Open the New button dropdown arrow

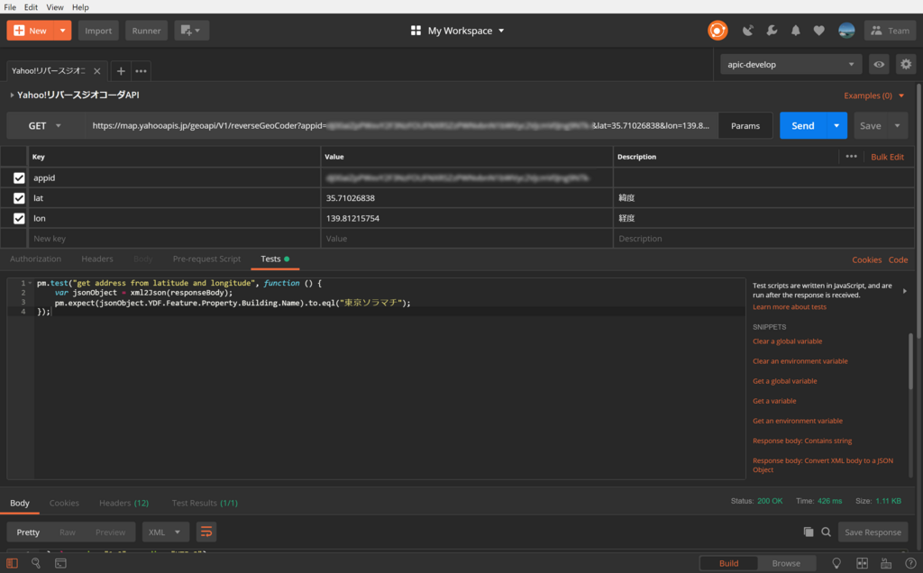point(62,31)
